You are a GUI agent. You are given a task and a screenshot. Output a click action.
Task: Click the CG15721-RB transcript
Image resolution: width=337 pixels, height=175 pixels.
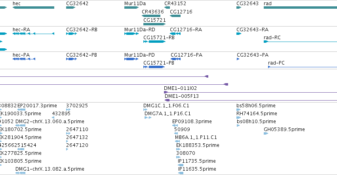154,42
